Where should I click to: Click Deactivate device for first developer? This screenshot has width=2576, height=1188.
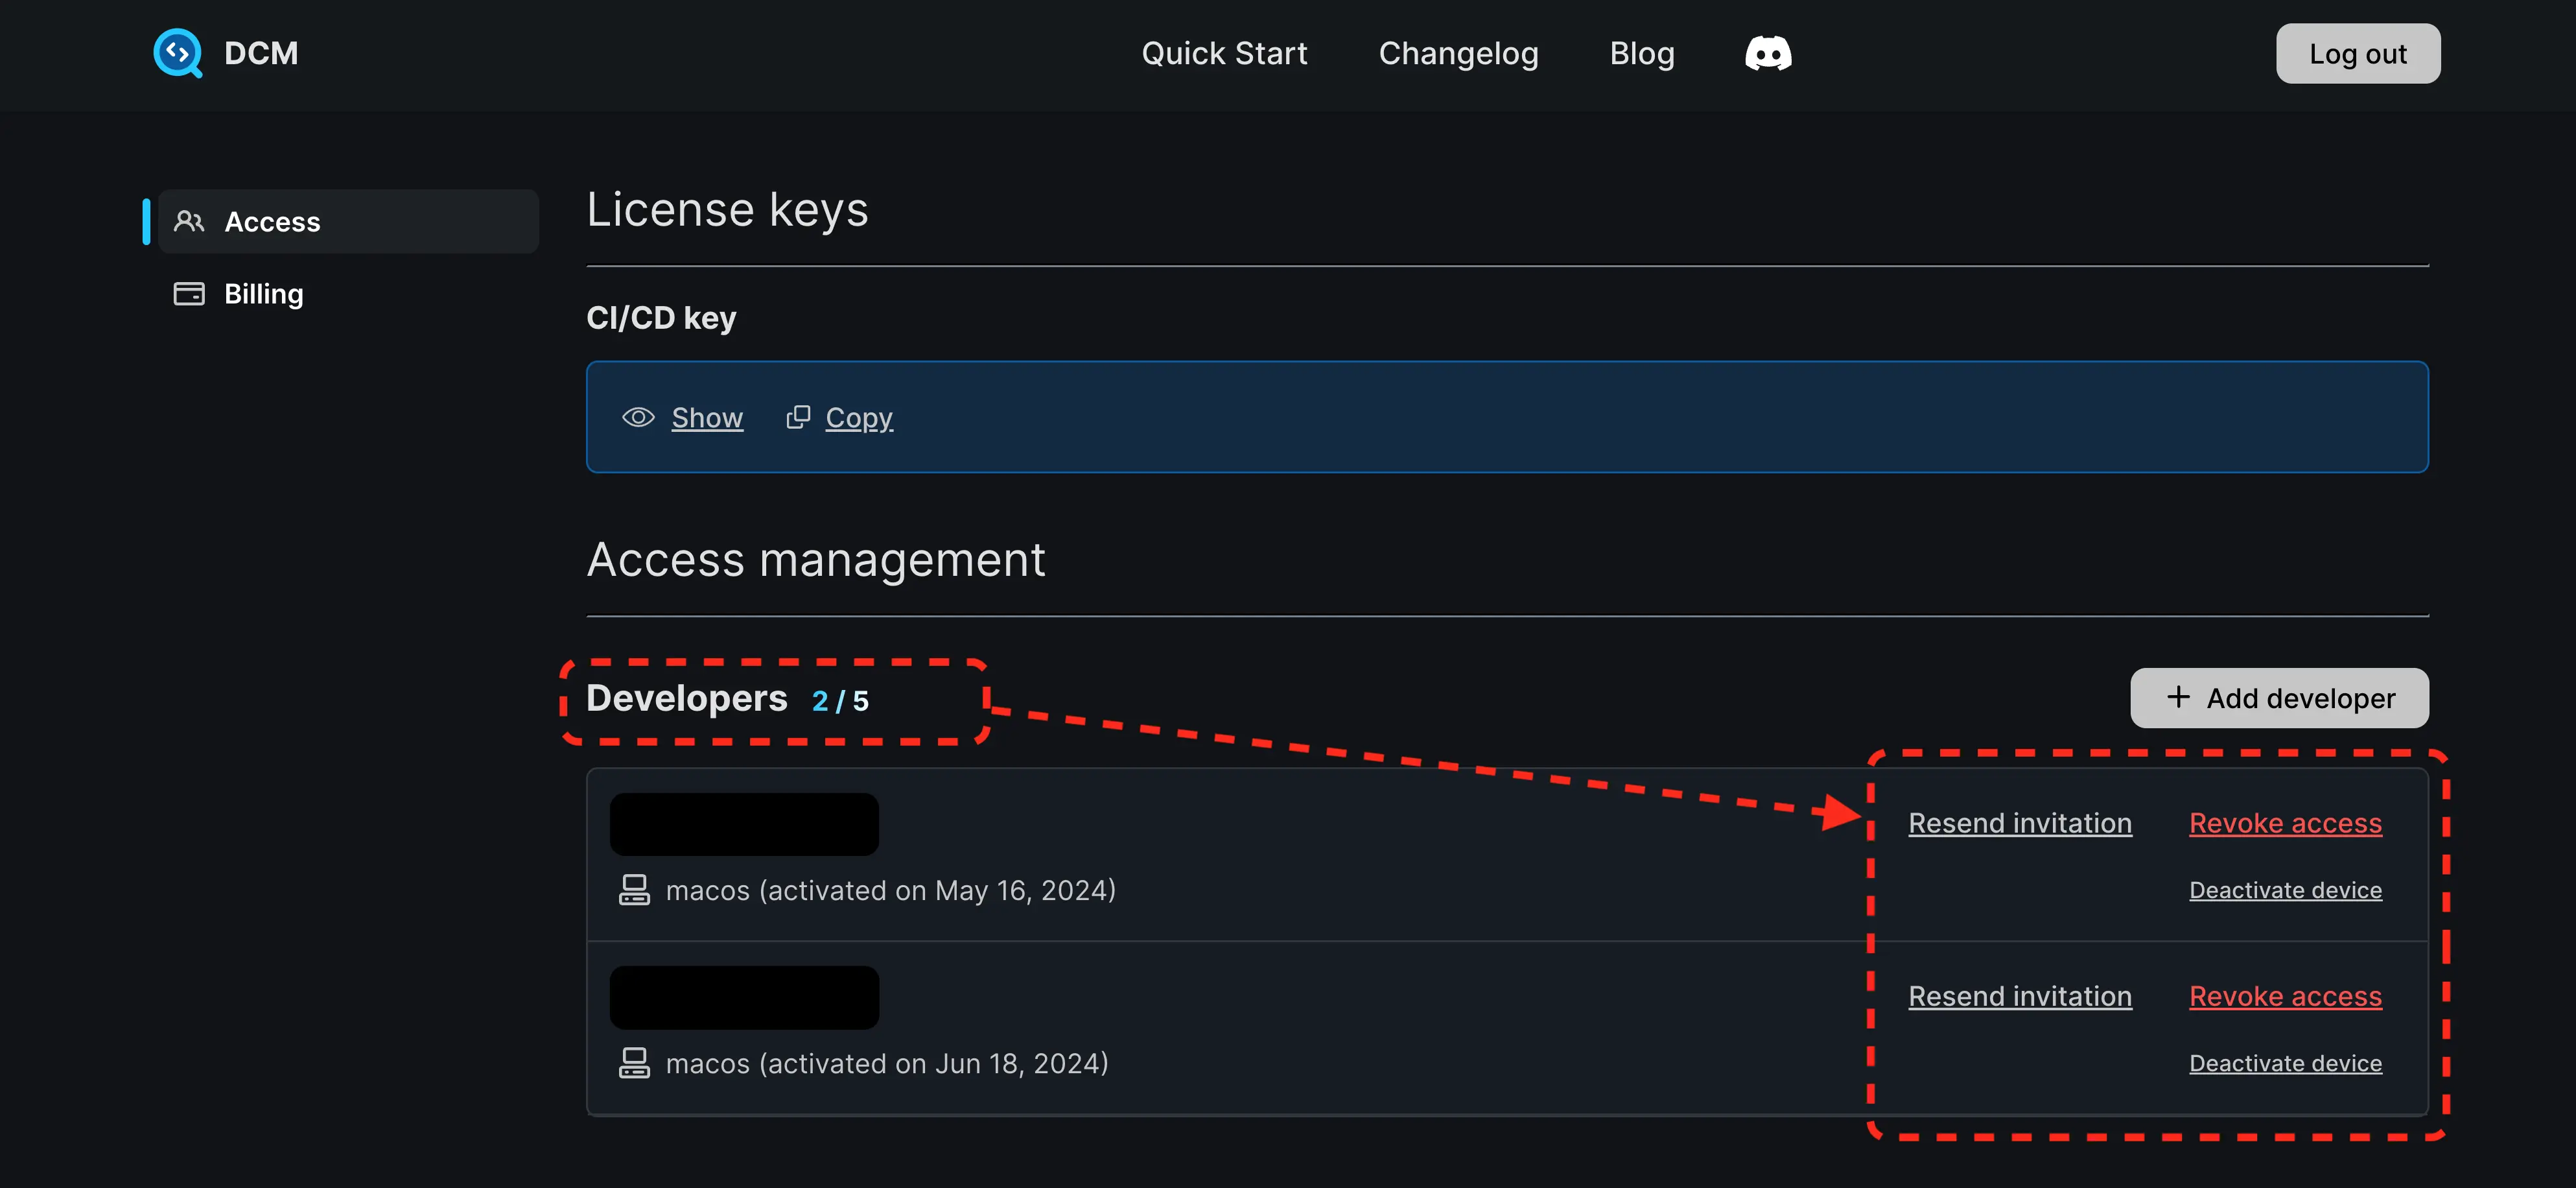click(2285, 889)
